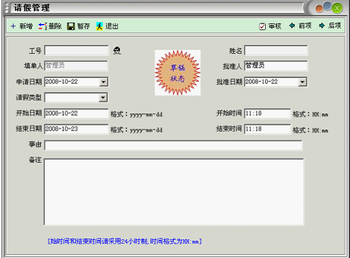350x258 pixels.
Task: Click the 工号 input field
Action: 76,50
